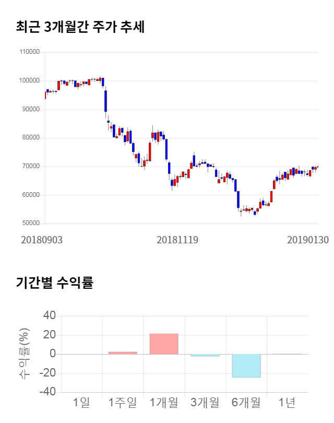Click the 80000 price axis label
This screenshot has width=334, height=423.
[x=30, y=138]
